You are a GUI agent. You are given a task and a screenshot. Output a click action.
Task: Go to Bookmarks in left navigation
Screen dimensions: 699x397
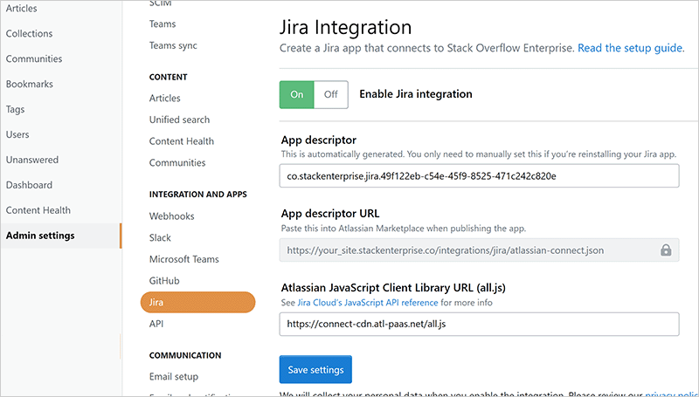click(x=30, y=84)
